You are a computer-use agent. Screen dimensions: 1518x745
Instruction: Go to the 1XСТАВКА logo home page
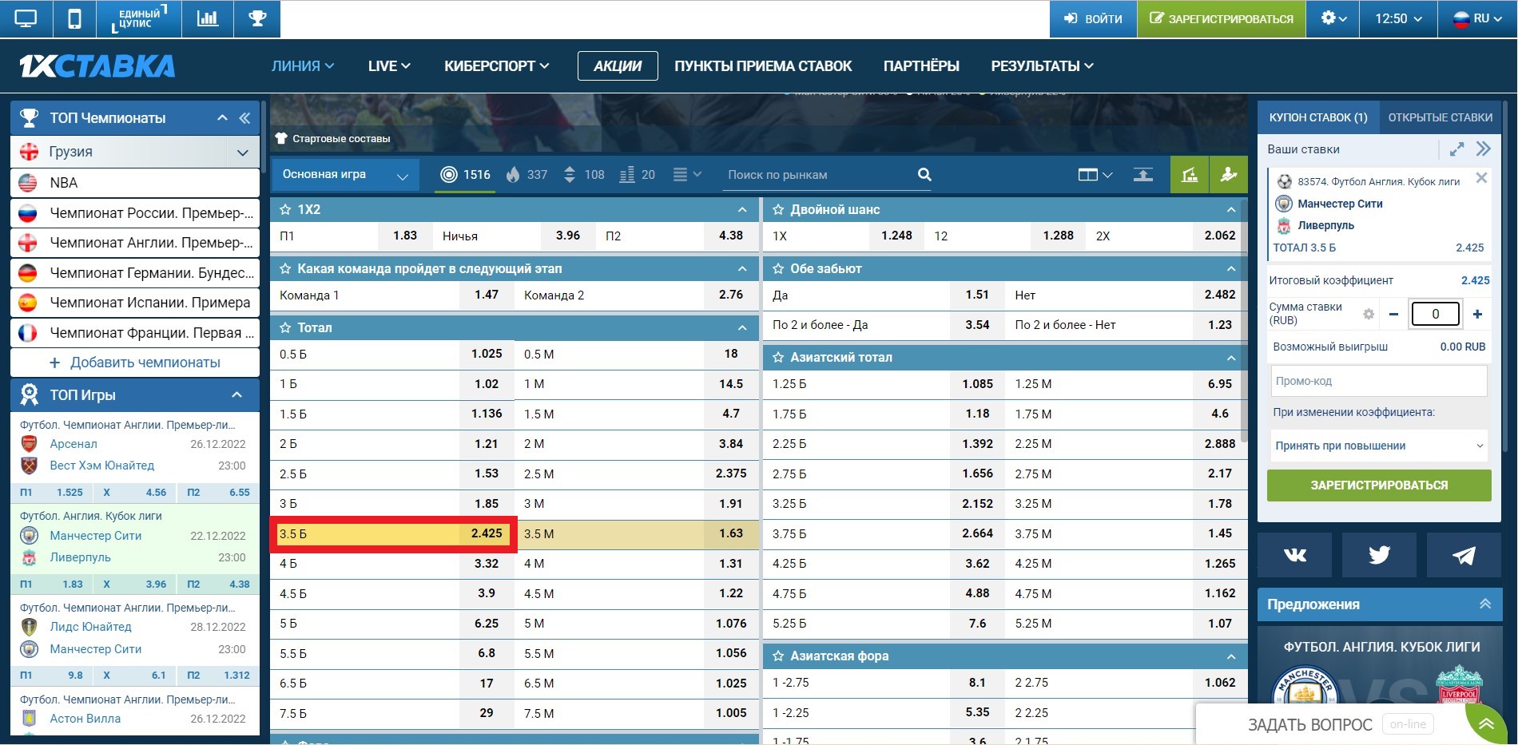coord(97,66)
